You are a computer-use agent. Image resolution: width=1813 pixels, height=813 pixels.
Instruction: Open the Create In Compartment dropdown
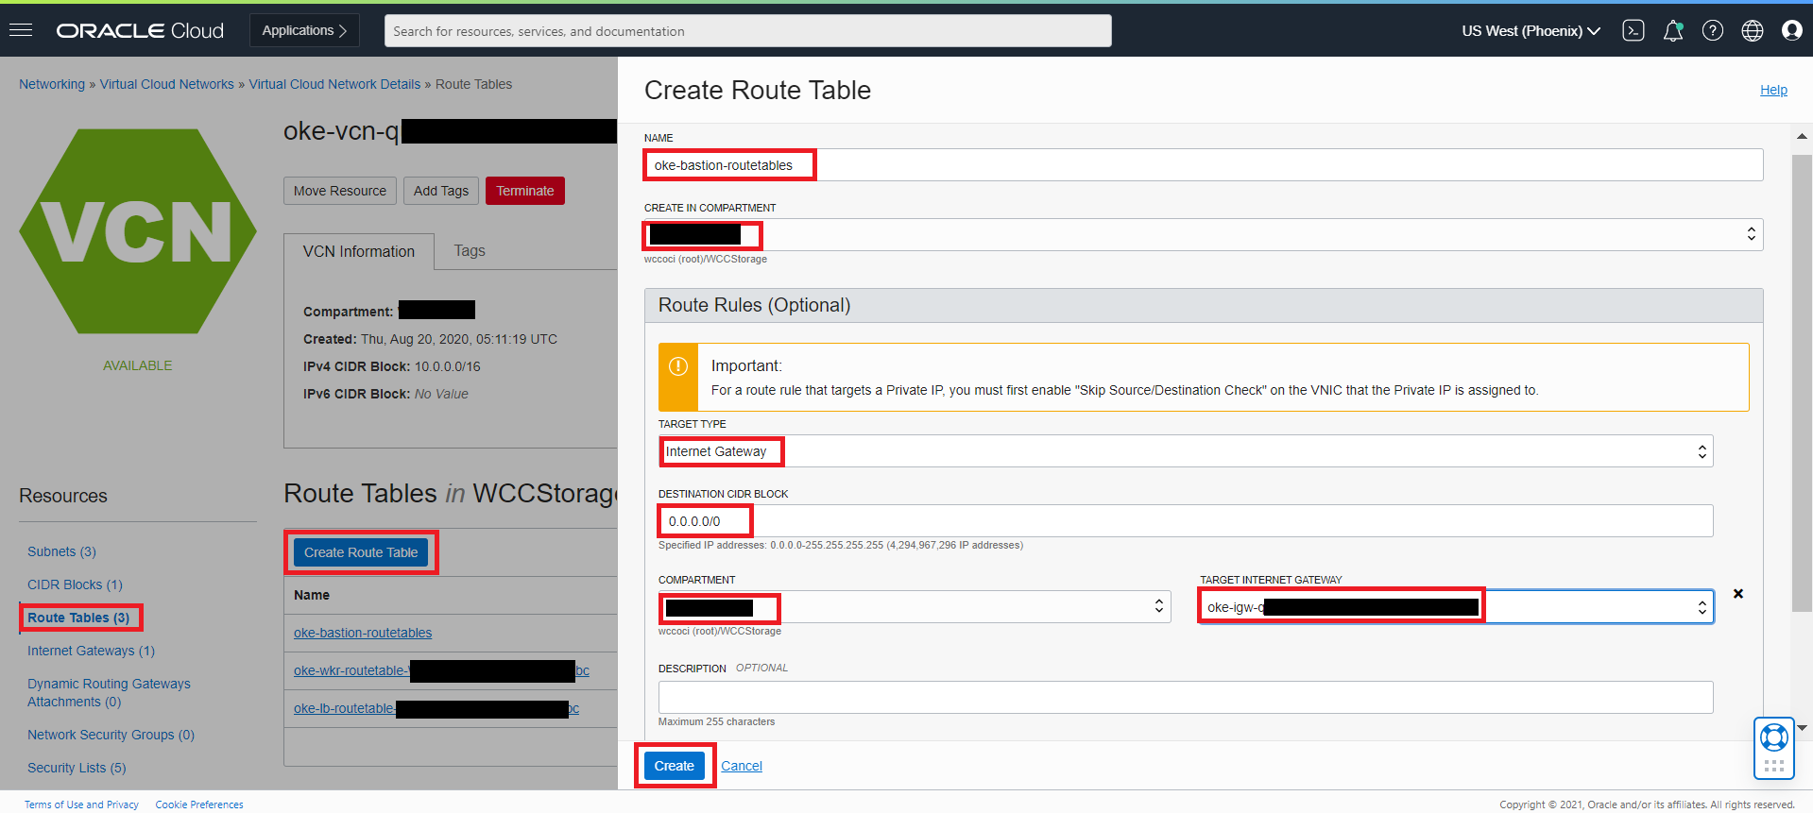point(1203,234)
